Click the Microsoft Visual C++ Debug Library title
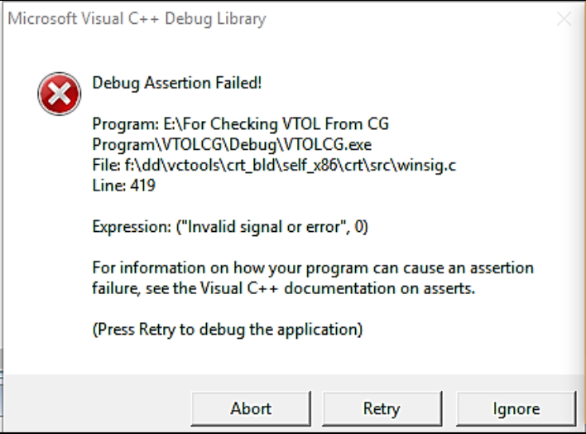Screen dimensions: 586x434 [x=137, y=19]
